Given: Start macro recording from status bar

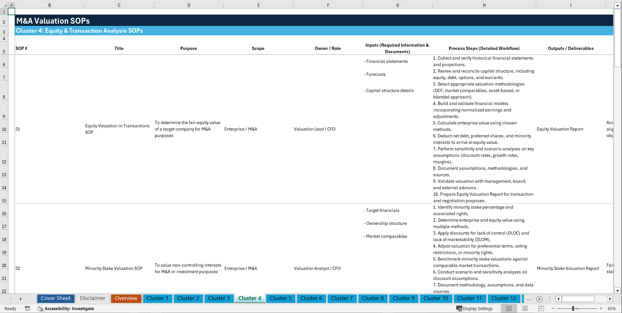Looking at the screenshot, I should pos(28,308).
